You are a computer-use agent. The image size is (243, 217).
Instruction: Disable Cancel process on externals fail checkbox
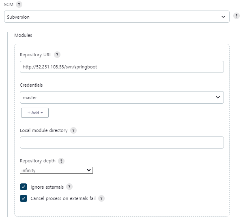coord(24,198)
